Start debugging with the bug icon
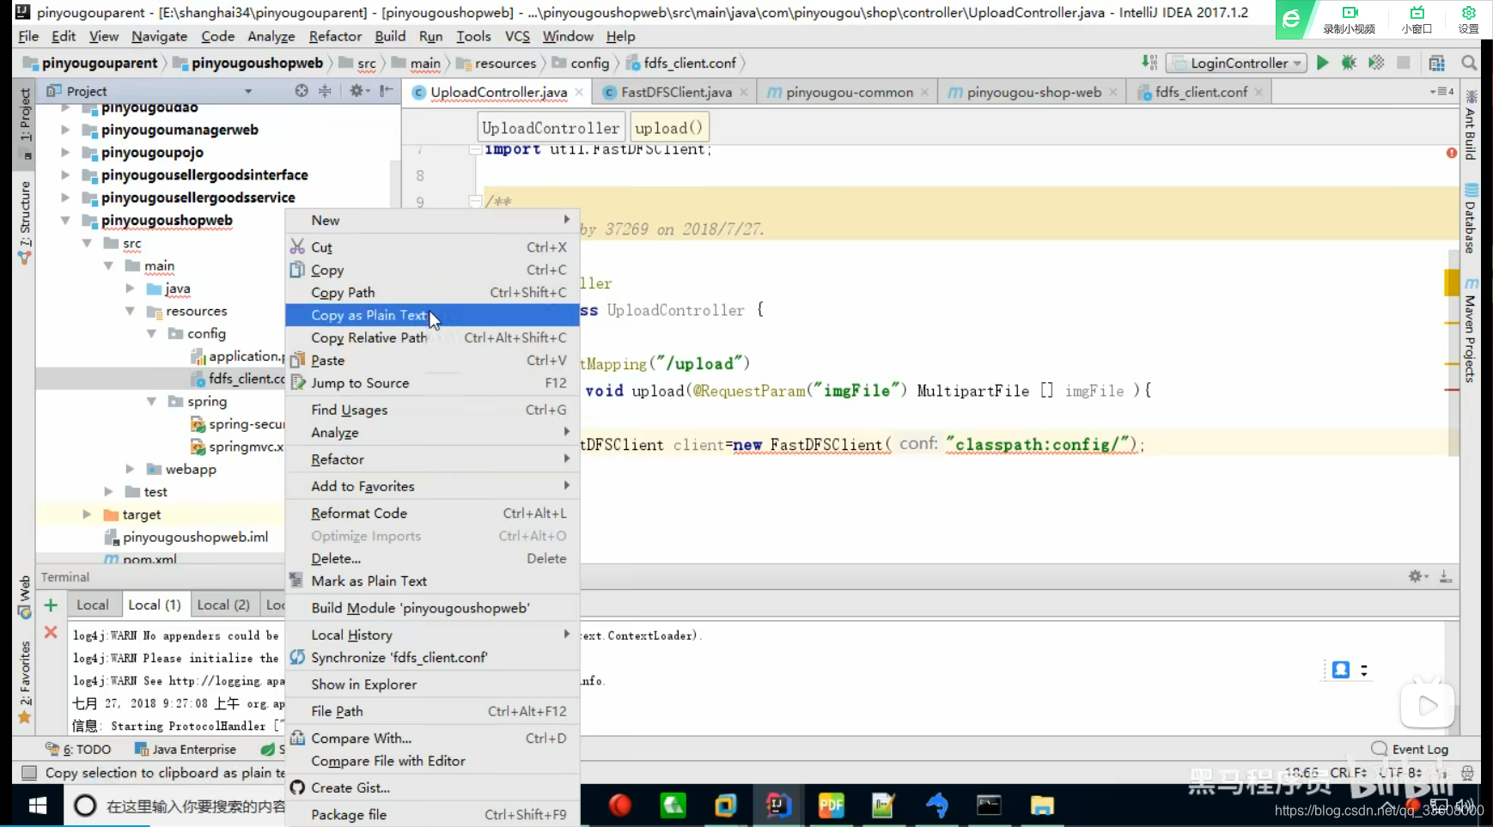Screen dimensions: 1493x827 1349,63
